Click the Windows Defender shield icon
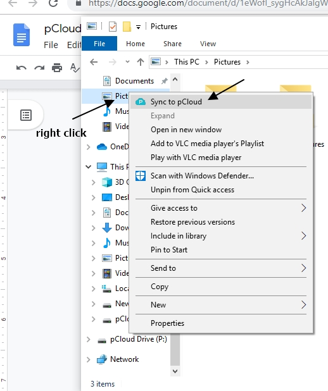Screen dimensions: 328x391 [x=141, y=176]
